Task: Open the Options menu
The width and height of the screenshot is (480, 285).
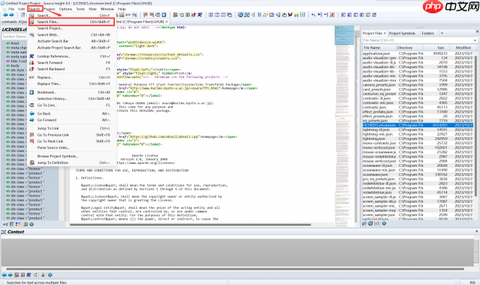Action: (x=65, y=8)
